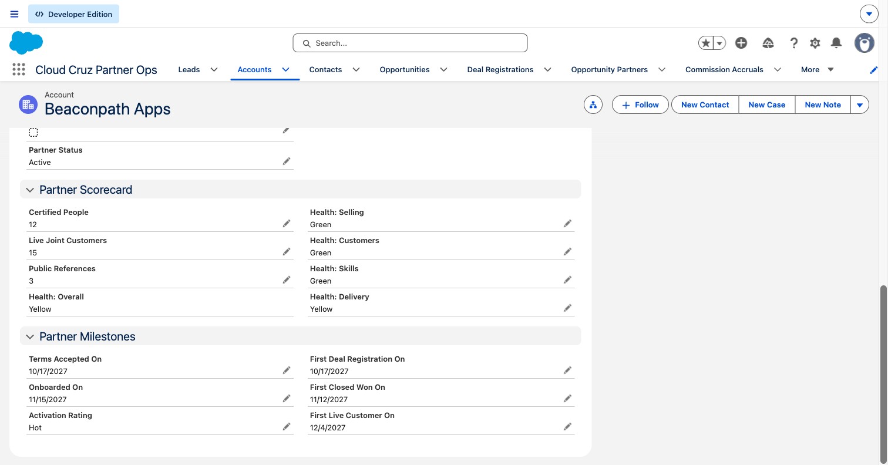The image size is (888, 465).
Task: Go to the Contacts tab
Action: [325, 70]
